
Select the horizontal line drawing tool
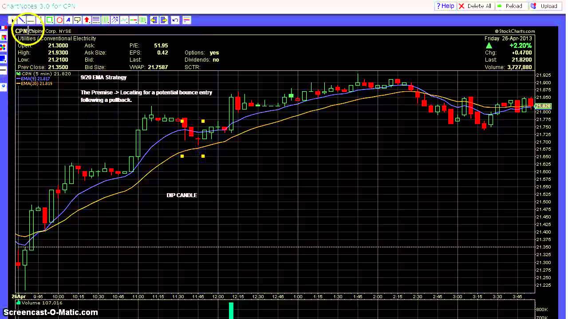pos(31,20)
